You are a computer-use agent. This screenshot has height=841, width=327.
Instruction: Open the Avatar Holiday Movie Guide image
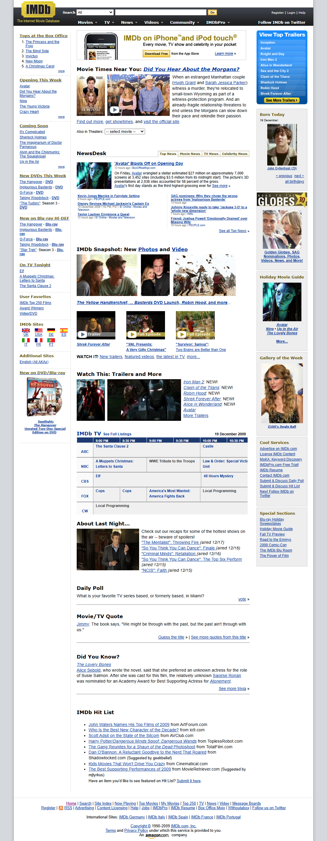coord(282,302)
